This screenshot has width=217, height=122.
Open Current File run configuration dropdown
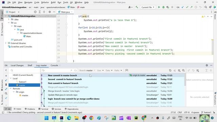(148, 7)
